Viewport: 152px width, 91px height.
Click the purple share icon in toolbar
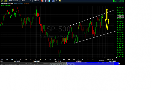coord(46,1)
